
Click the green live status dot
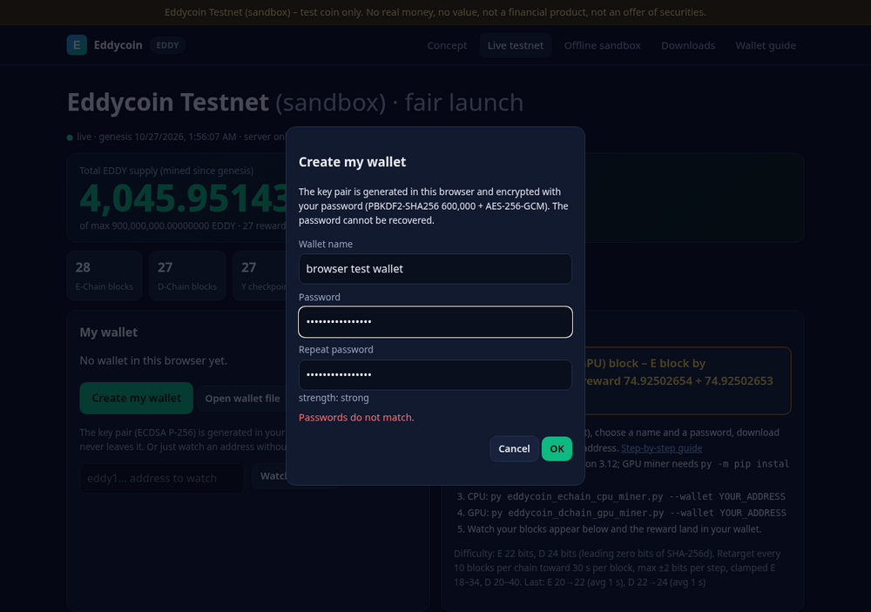(70, 138)
